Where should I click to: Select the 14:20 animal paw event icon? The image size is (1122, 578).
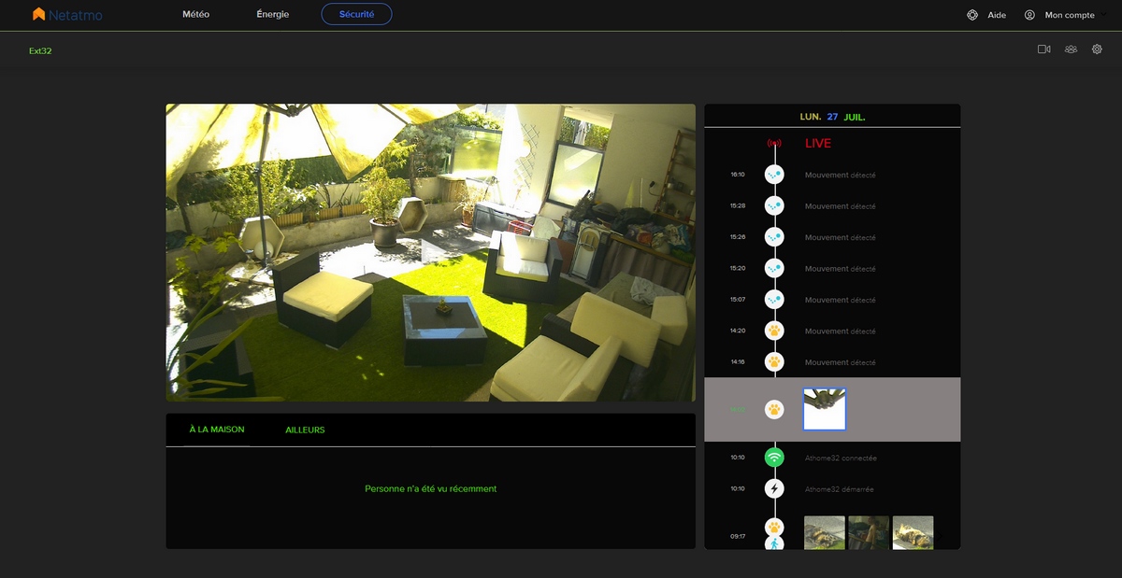click(x=774, y=331)
